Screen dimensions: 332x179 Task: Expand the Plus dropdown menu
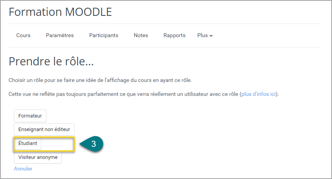(205, 36)
